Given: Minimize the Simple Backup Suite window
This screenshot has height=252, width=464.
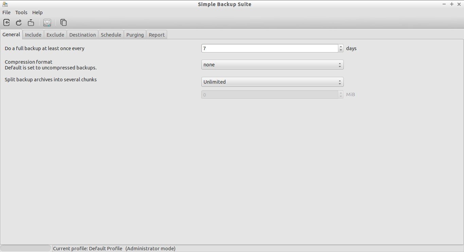Looking at the screenshot, I should tap(444, 4).
